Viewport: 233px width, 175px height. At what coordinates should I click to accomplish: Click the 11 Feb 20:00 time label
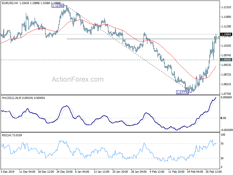click(176, 171)
